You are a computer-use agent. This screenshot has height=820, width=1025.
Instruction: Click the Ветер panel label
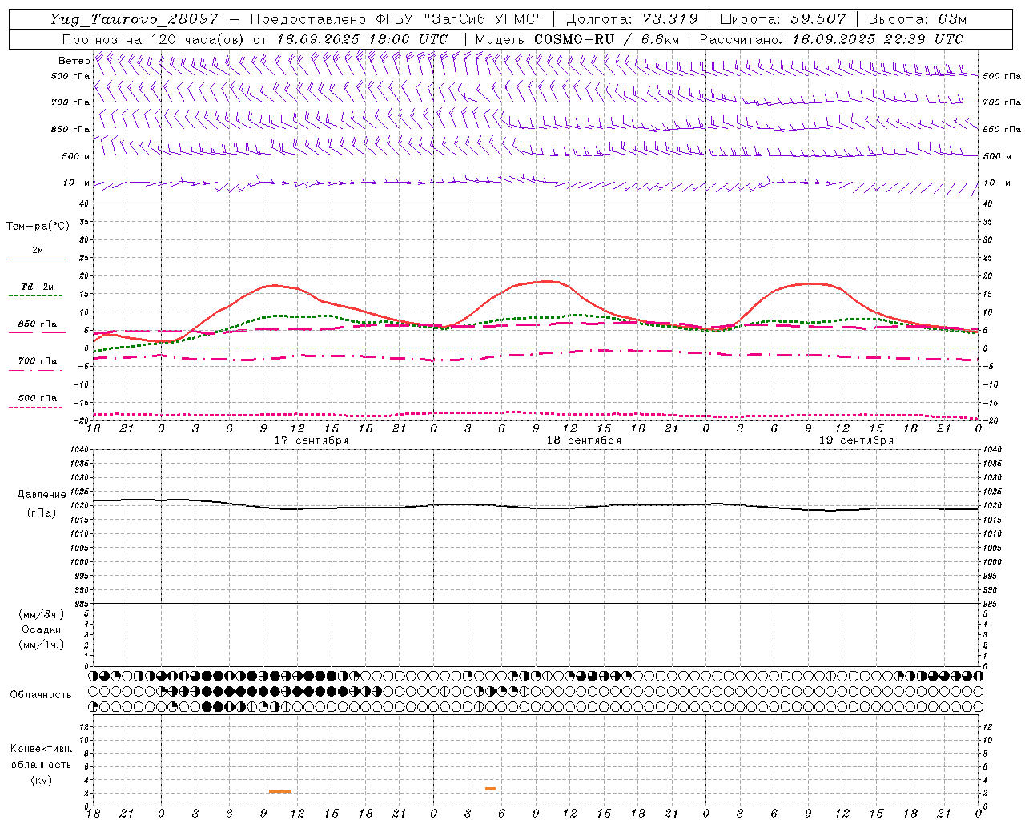pos(74,61)
